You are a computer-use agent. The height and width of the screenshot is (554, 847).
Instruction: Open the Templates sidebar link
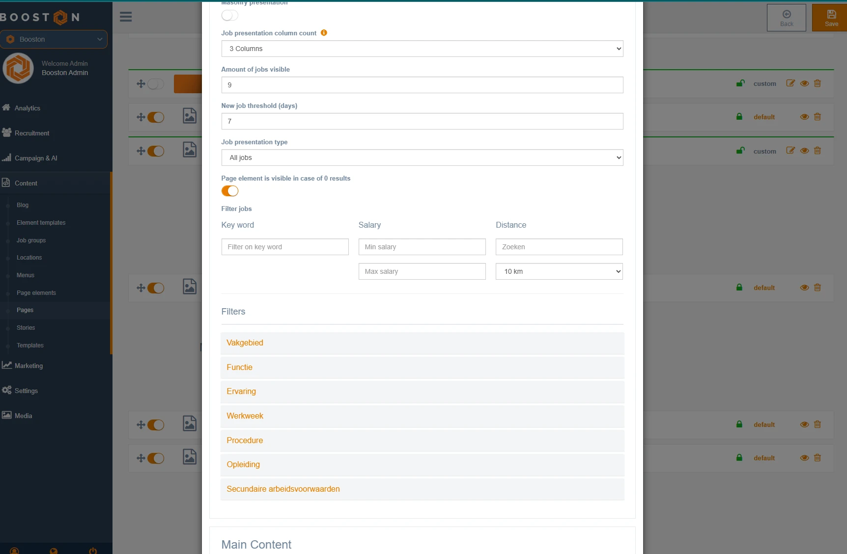[30, 345]
